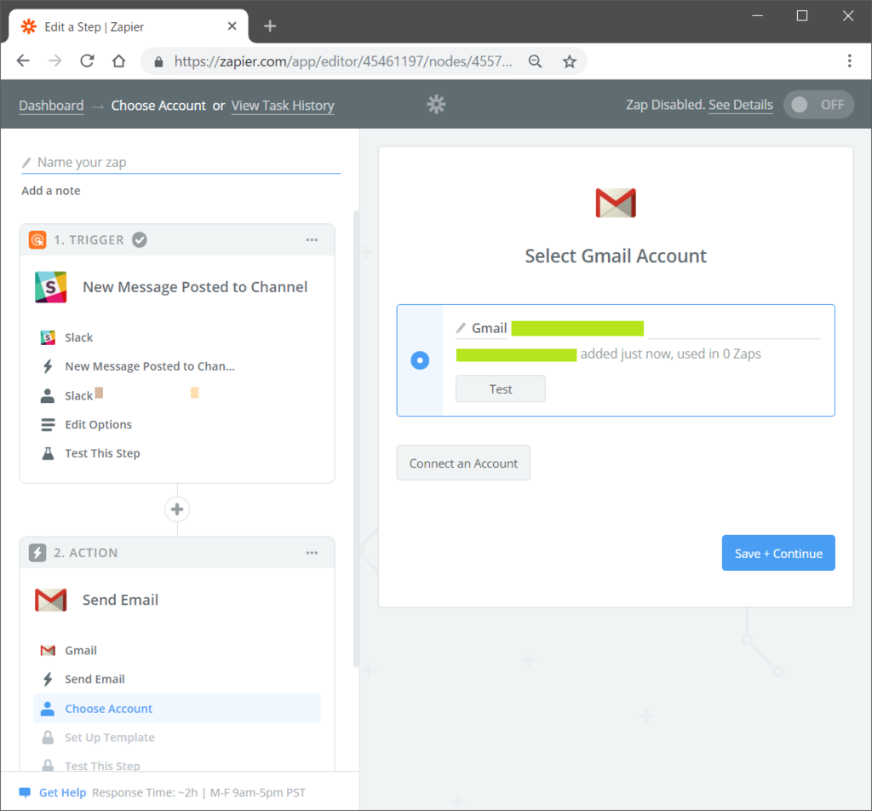The image size is (872, 811).
Task: Click the trigger completed checkmark icon
Action: tap(140, 239)
